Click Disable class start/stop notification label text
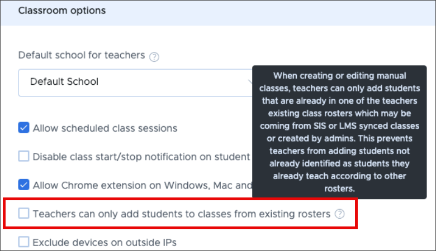Screen dimensions: 436x251 [x=141, y=157]
